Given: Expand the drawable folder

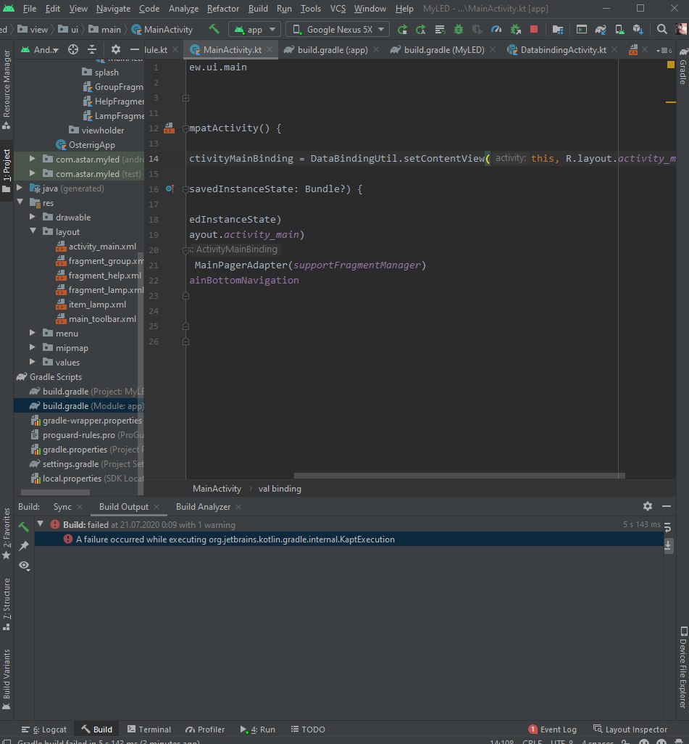Looking at the screenshot, I should pyautogui.click(x=33, y=217).
